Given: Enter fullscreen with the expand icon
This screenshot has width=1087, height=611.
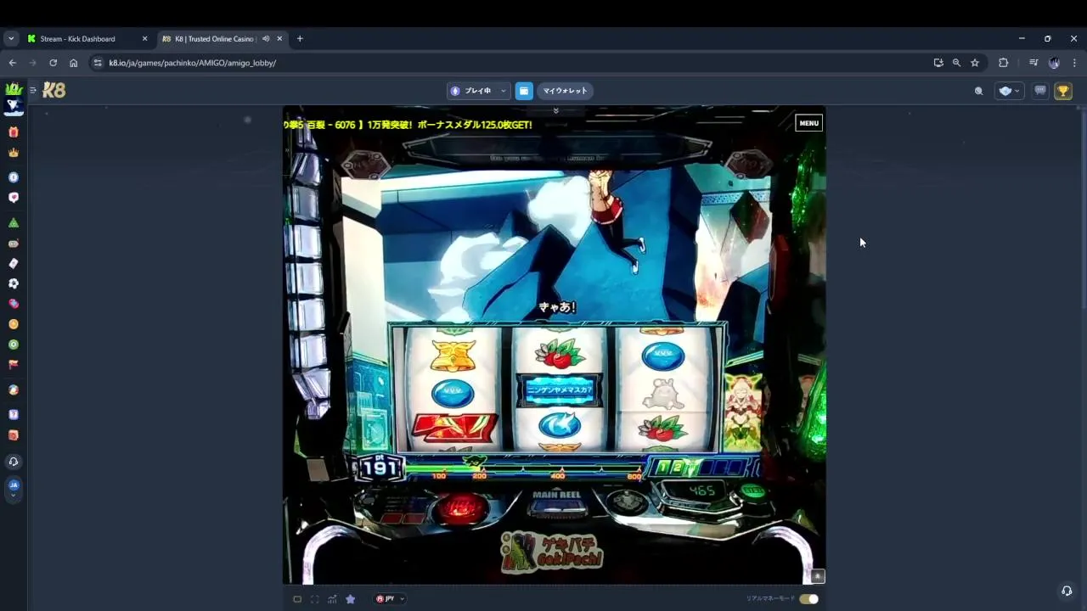Looking at the screenshot, I should [x=314, y=599].
